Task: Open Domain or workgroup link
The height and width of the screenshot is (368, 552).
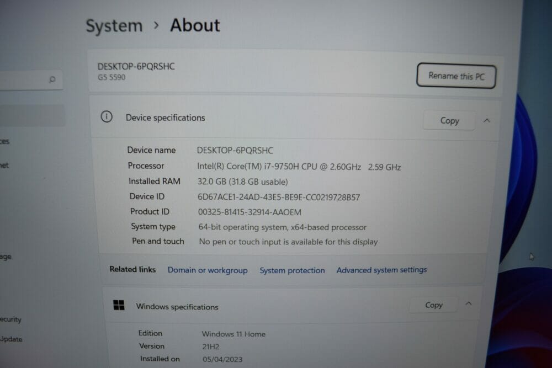Action: point(208,270)
